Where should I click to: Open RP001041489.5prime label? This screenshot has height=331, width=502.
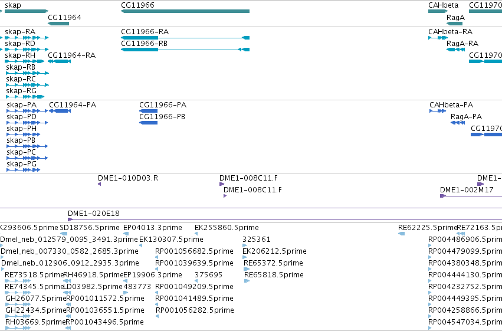[194, 299]
